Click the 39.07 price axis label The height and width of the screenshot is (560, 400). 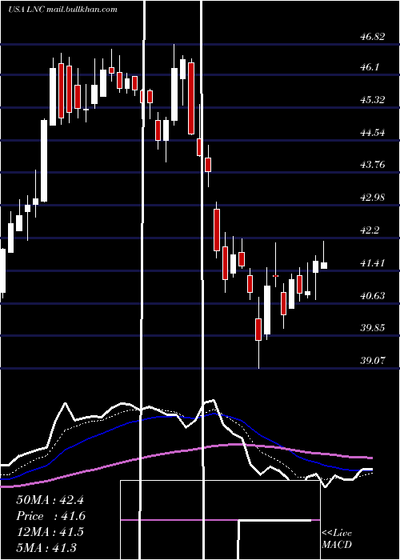pos(373,361)
